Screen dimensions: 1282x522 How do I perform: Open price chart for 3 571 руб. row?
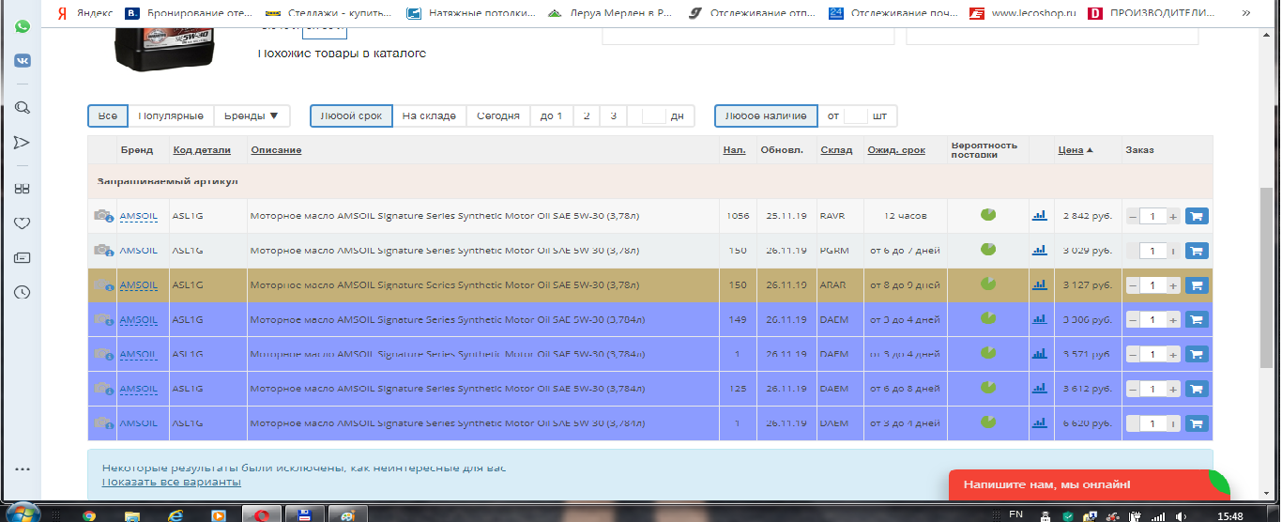click(x=1039, y=354)
